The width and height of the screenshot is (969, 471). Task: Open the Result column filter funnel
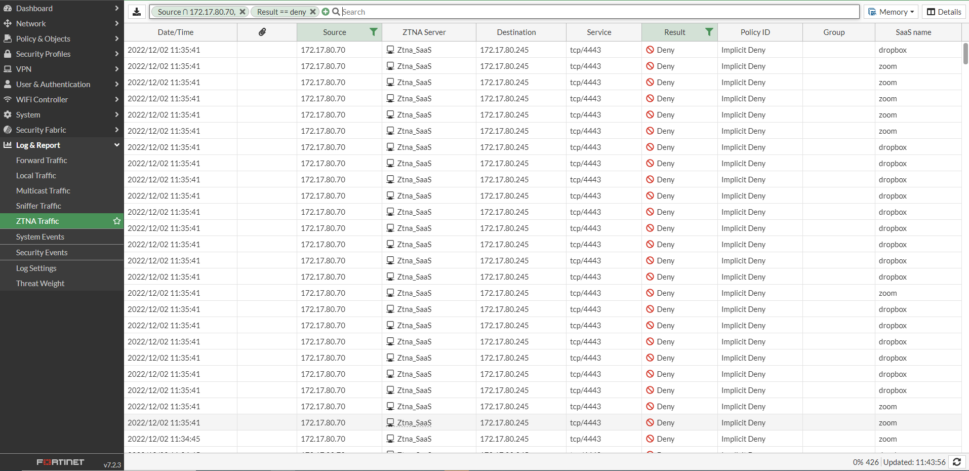pyautogui.click(x=710, y=31)
